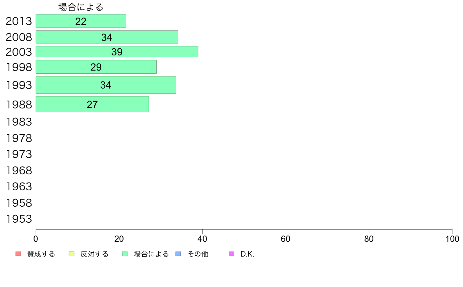Click the 場合による column header above bars
The width and height of the screenshot is (463, 287).
(81, 7)
